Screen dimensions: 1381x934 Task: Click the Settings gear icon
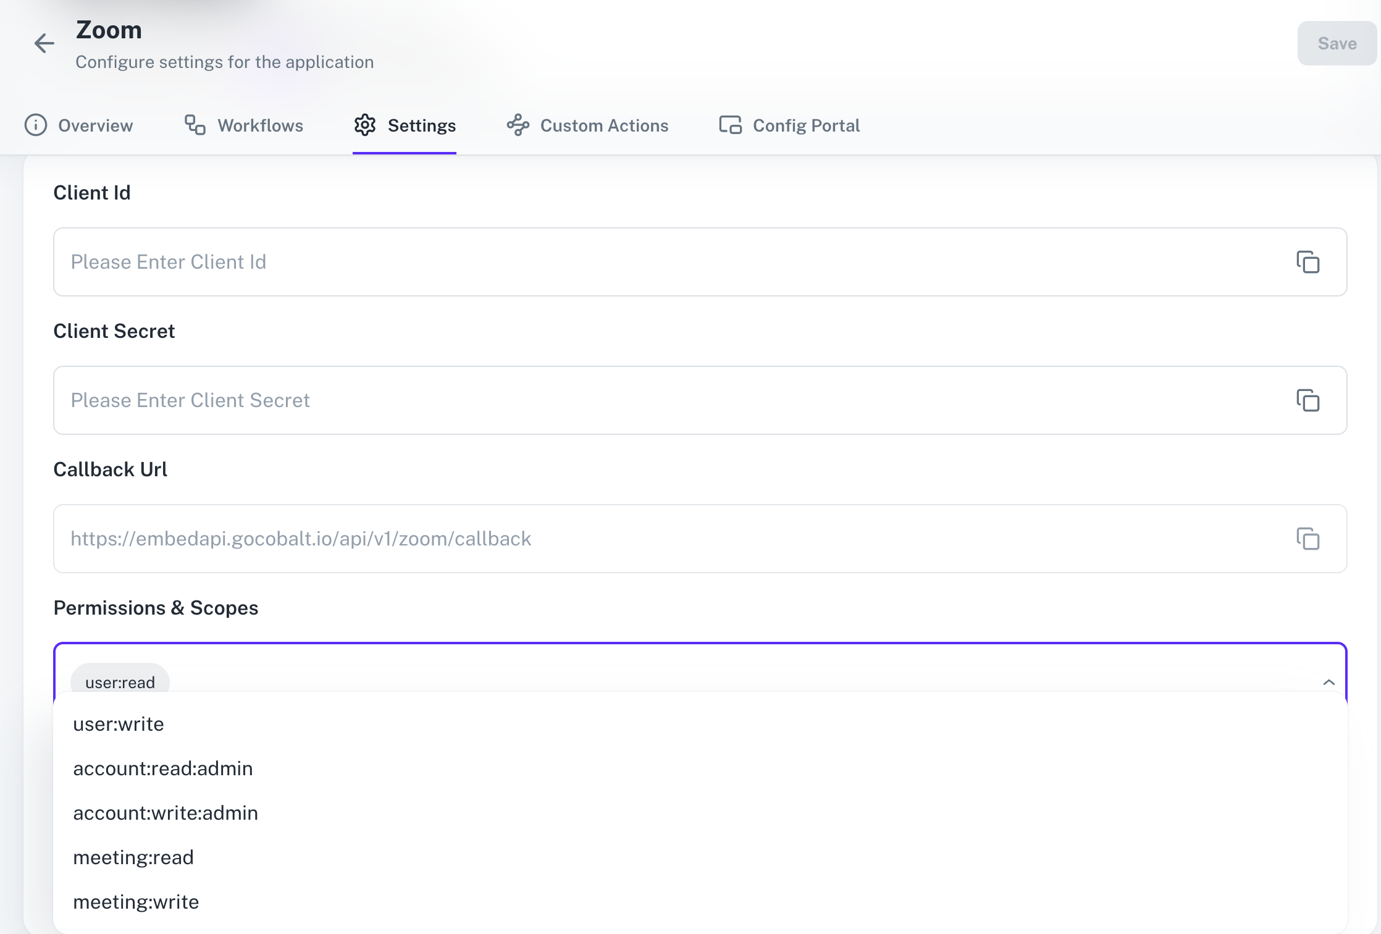[x=365, y=125]
